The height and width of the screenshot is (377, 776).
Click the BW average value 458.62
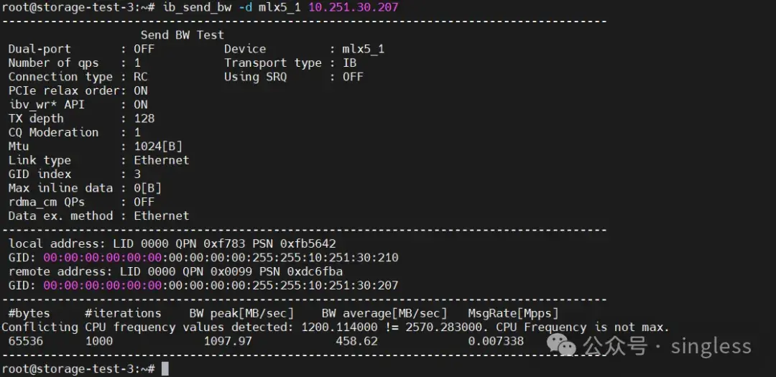coord(357,341)
